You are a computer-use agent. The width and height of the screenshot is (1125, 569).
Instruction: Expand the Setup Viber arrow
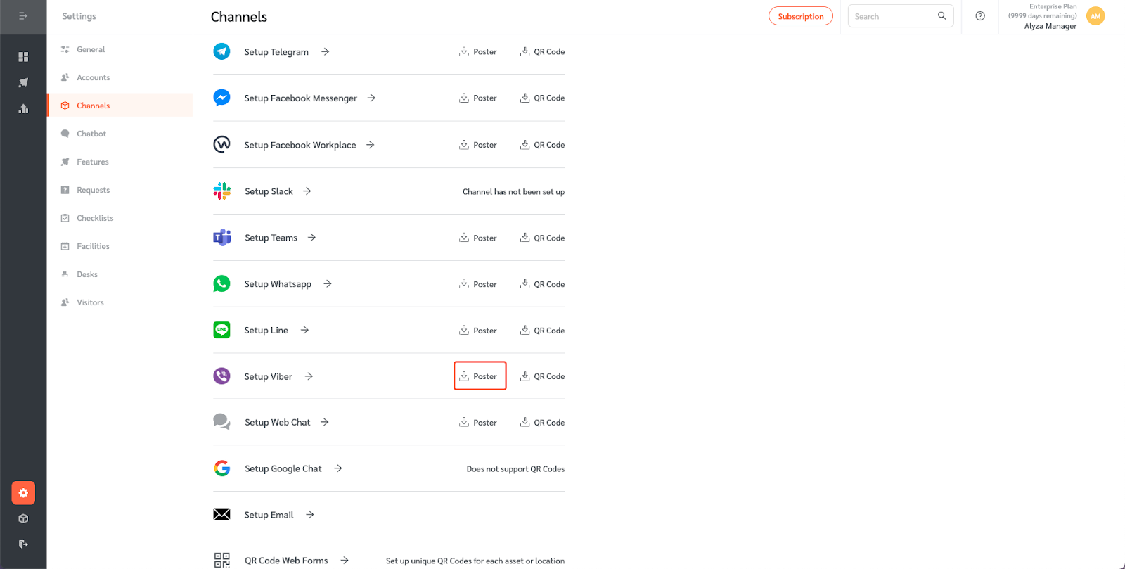pyautogui.click(x=309, y=376)
